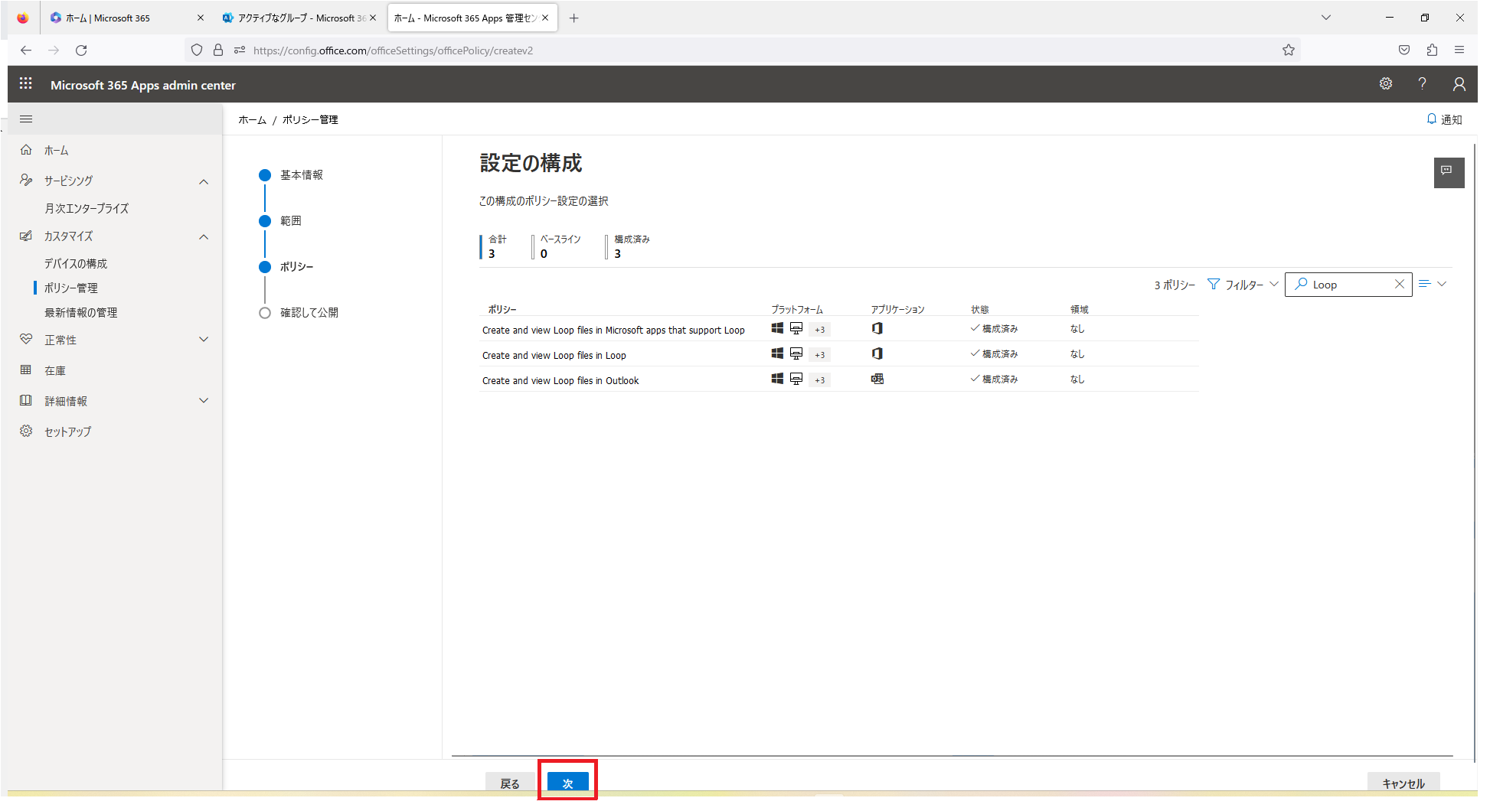Viewport: 1490px width, 811px height.
Task: Collapse the navigation hamburger menu
Action: click(26, 119)
